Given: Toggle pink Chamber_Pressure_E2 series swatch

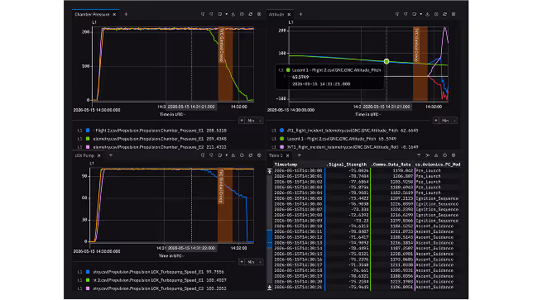Looking at the screenshot, I should tap(88, 147).
